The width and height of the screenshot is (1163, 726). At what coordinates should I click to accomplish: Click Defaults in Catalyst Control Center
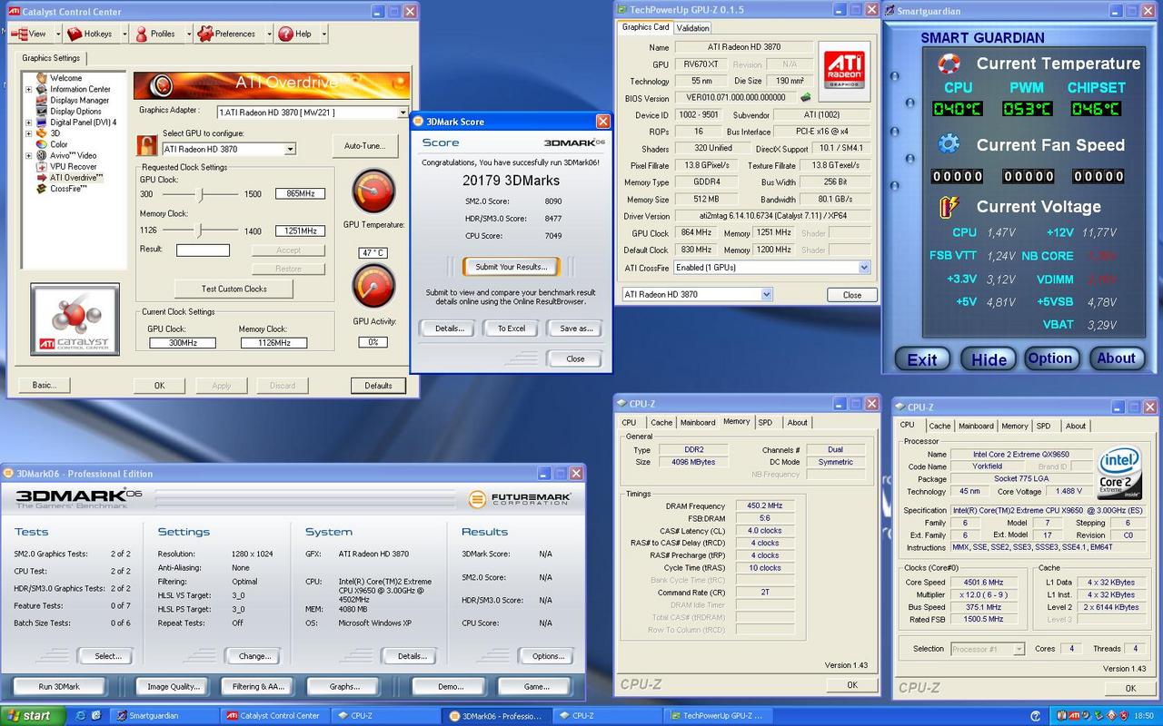(x=378, y=386)
